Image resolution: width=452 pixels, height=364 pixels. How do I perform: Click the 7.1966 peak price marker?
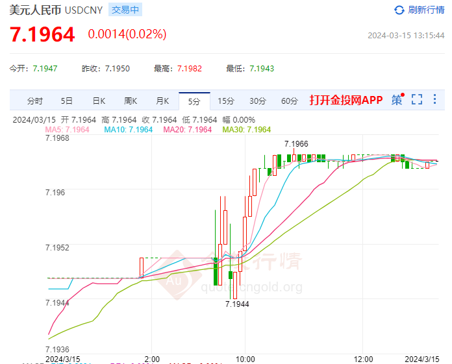[296, 143]
